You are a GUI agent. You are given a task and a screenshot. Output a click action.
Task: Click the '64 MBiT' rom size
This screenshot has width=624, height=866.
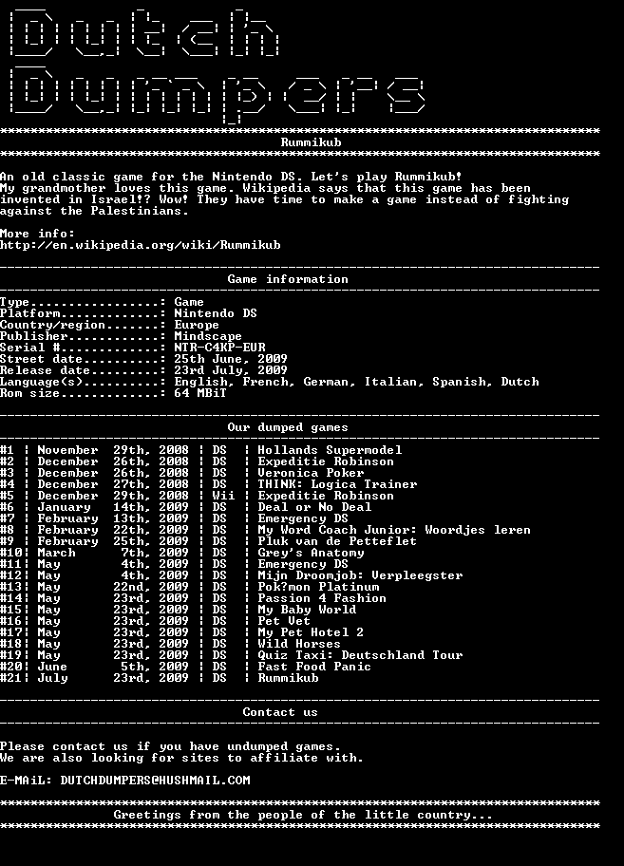point(200,393)
